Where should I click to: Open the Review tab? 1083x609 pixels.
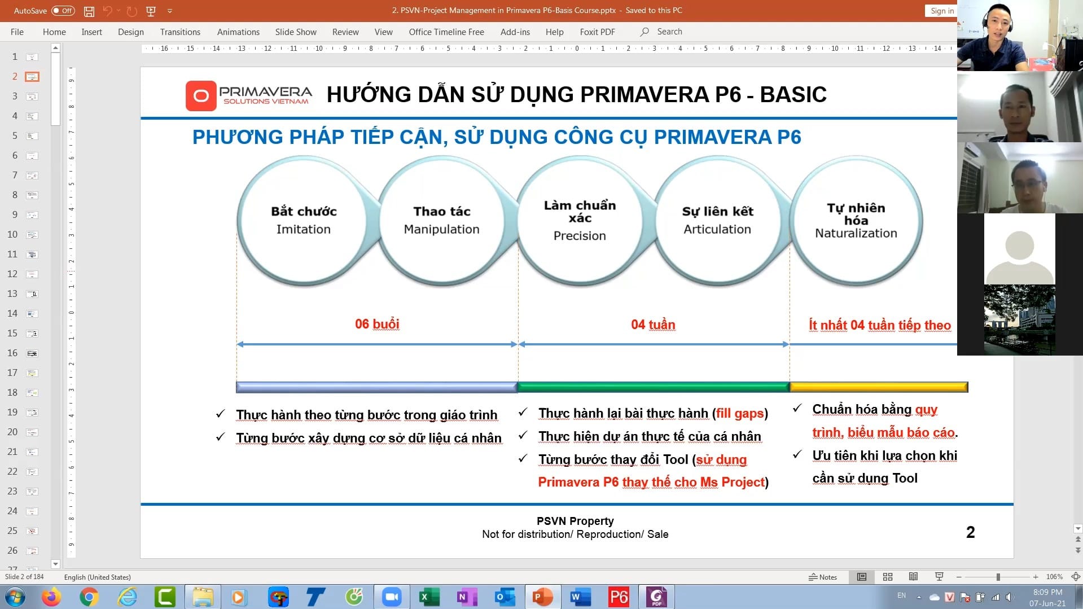pyautogui.click(x=345, y=32)
